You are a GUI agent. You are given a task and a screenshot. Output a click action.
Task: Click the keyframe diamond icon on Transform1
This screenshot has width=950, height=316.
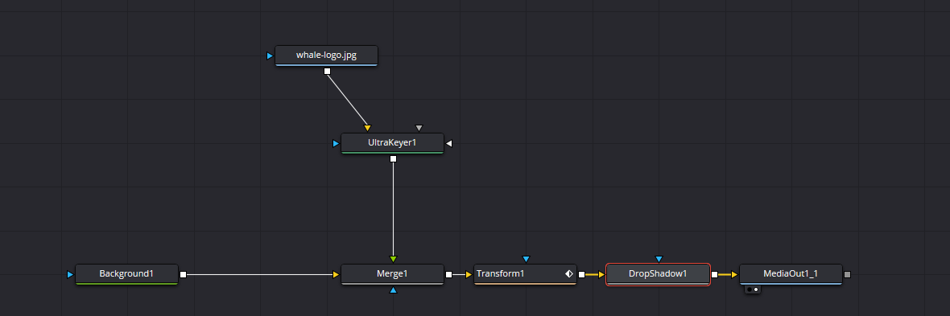click(x=569, y=274)
